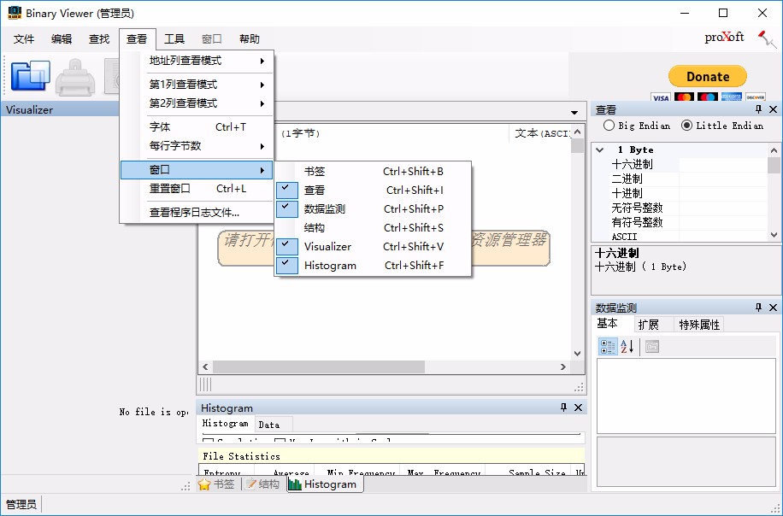
Task: Open the 工具 menu
Action: click(174, 38)
